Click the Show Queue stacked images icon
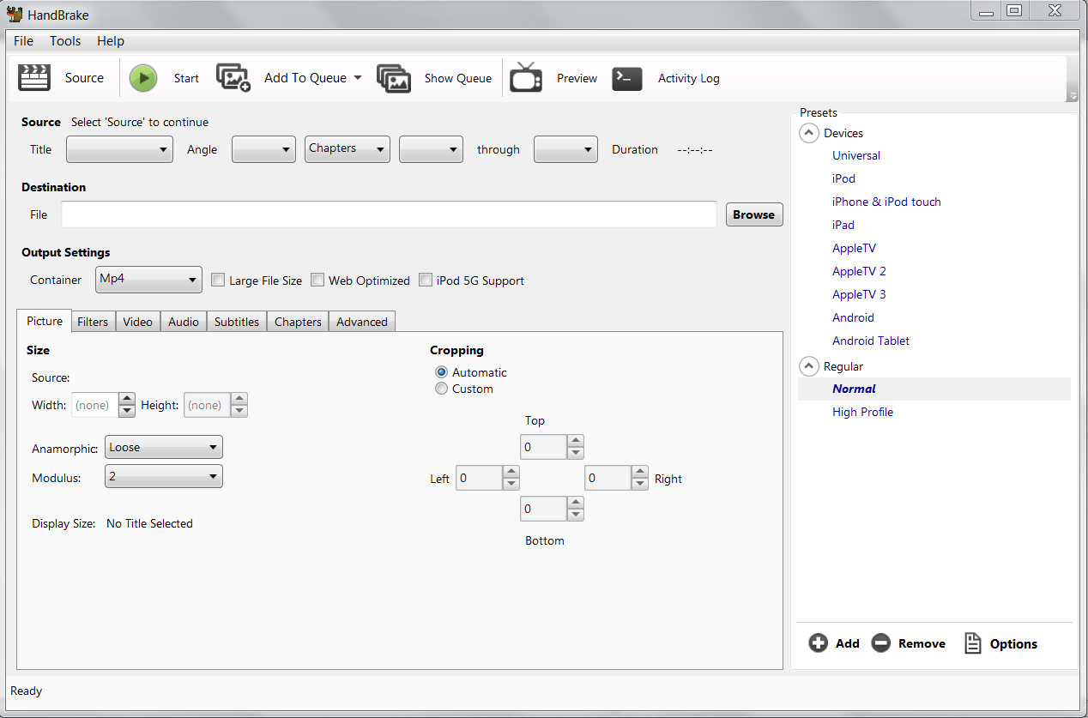Screen dimensions: 1088x718 tap(394, 78)
